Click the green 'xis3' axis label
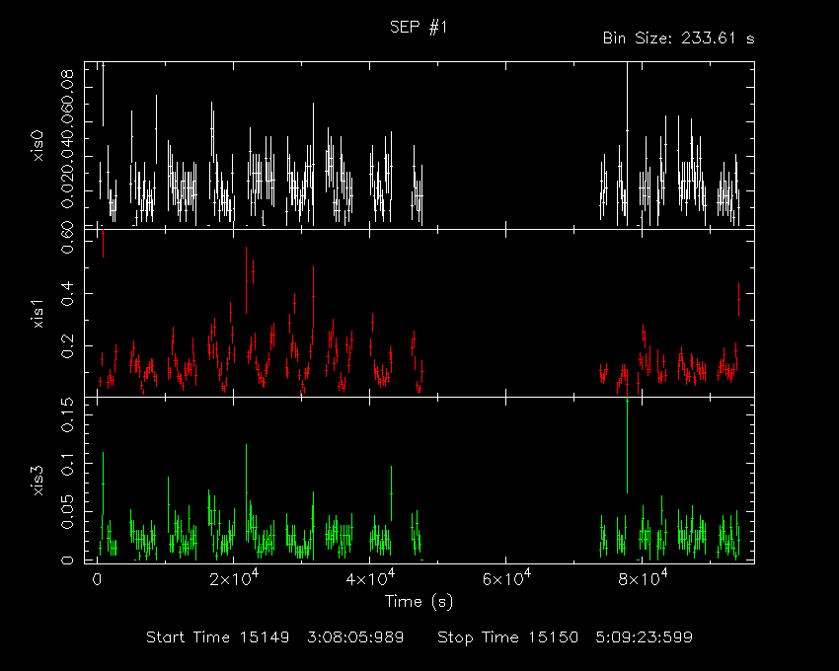Screen dimensions: 839x671 click(x=38, y=481)
